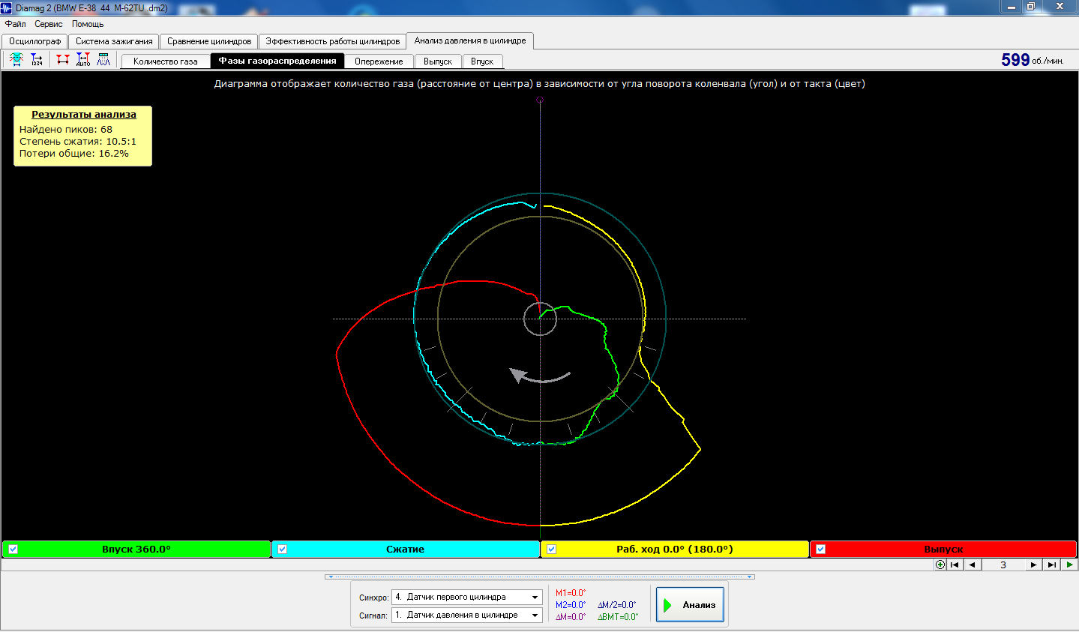Select the Анализ давления в цилиндре tab
The width and height of the screenshot is (1079, 632).
[470, 40]
